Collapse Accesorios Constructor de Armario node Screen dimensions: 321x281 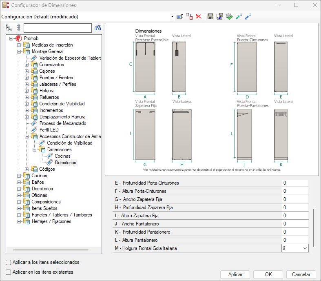pyautogui.click(x=27, y=136)
